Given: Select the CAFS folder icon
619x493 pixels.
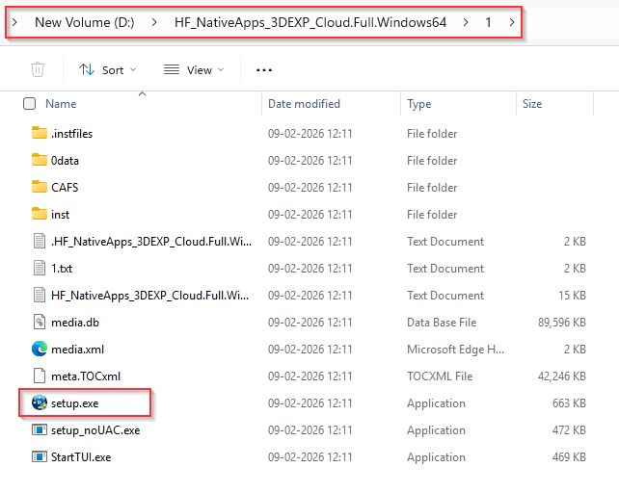Looking at the screenshot, I should coord(39,188).
